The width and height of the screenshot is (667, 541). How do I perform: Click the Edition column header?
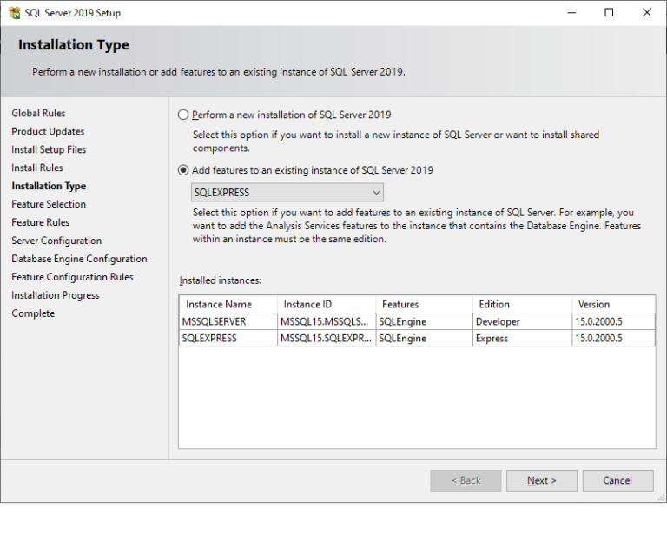coord(522,305)
